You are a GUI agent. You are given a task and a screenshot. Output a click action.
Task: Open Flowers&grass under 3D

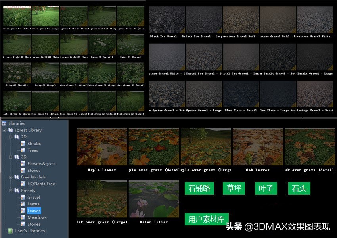(42, 164)
